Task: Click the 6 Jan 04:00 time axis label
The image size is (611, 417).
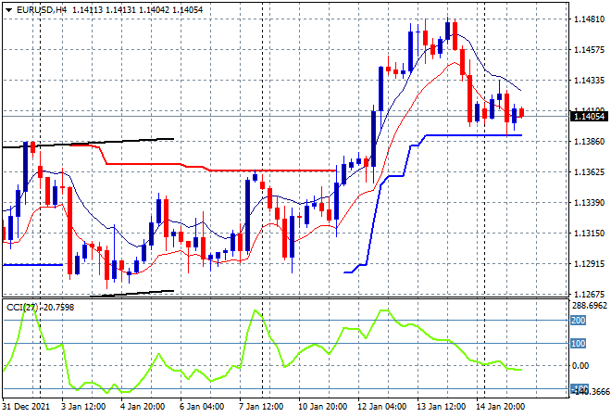Action: [x=202, y=407]
